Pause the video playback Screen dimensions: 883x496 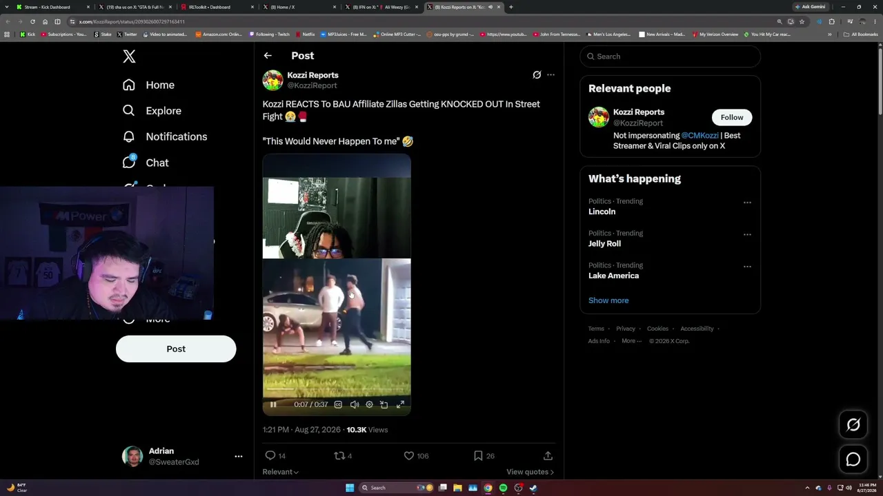tap(273, 404)
